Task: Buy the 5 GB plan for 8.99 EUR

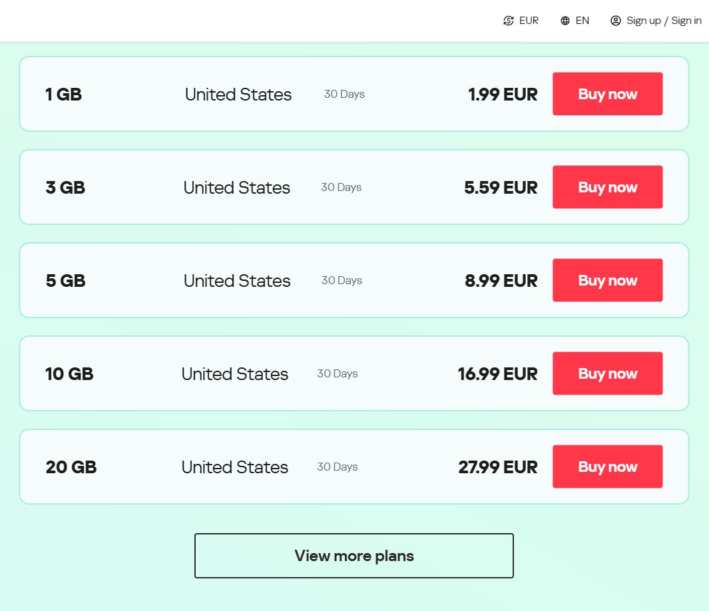Action: point(607,280)
